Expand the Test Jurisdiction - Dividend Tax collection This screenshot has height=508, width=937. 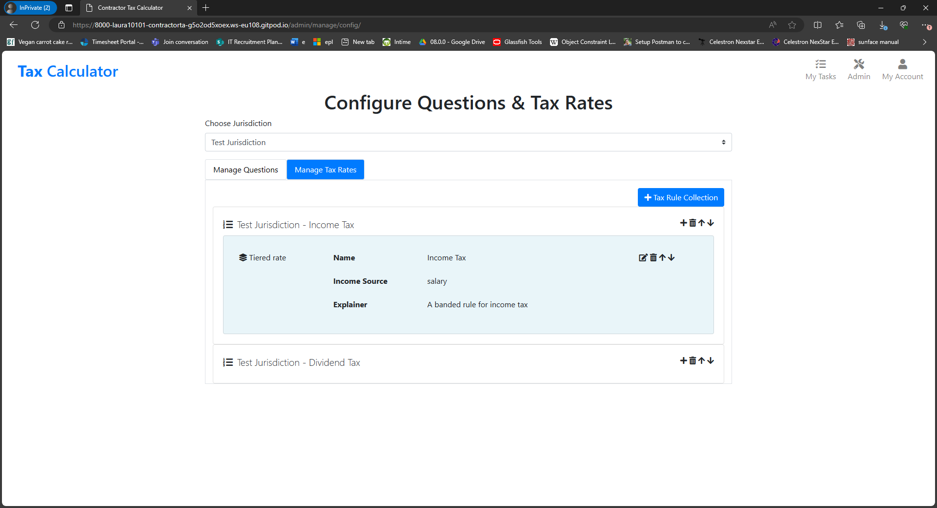[299, 362]
